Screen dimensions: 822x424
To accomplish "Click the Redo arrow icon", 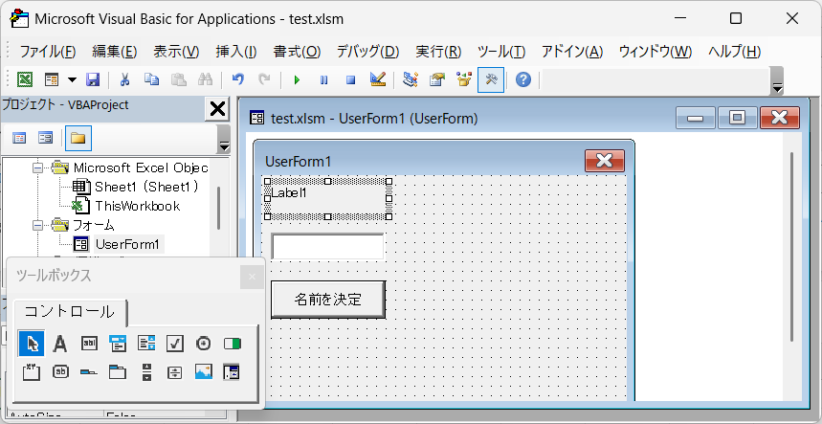I will [x=265, y=79].
